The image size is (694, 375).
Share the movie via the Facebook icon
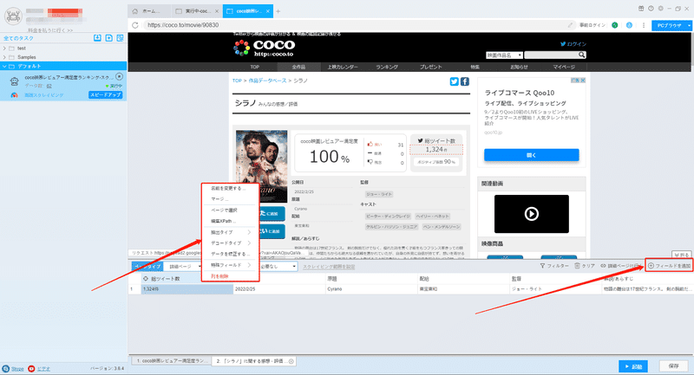pos(465,81)
